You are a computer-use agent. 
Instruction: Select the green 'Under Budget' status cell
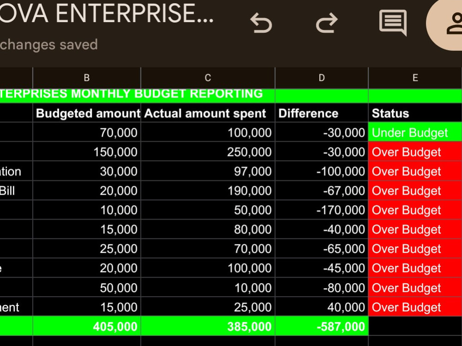click(x=415, y=132)
